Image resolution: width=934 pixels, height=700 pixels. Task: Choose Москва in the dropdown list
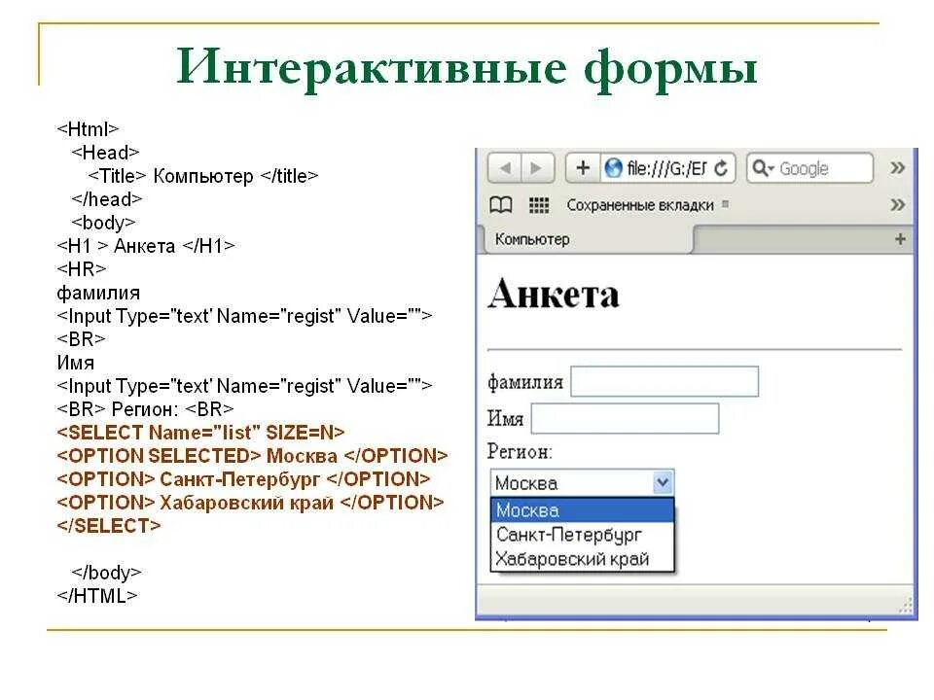pos(582,510)
